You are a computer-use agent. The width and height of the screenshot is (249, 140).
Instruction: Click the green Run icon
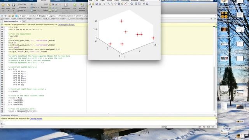pos(75,5)
